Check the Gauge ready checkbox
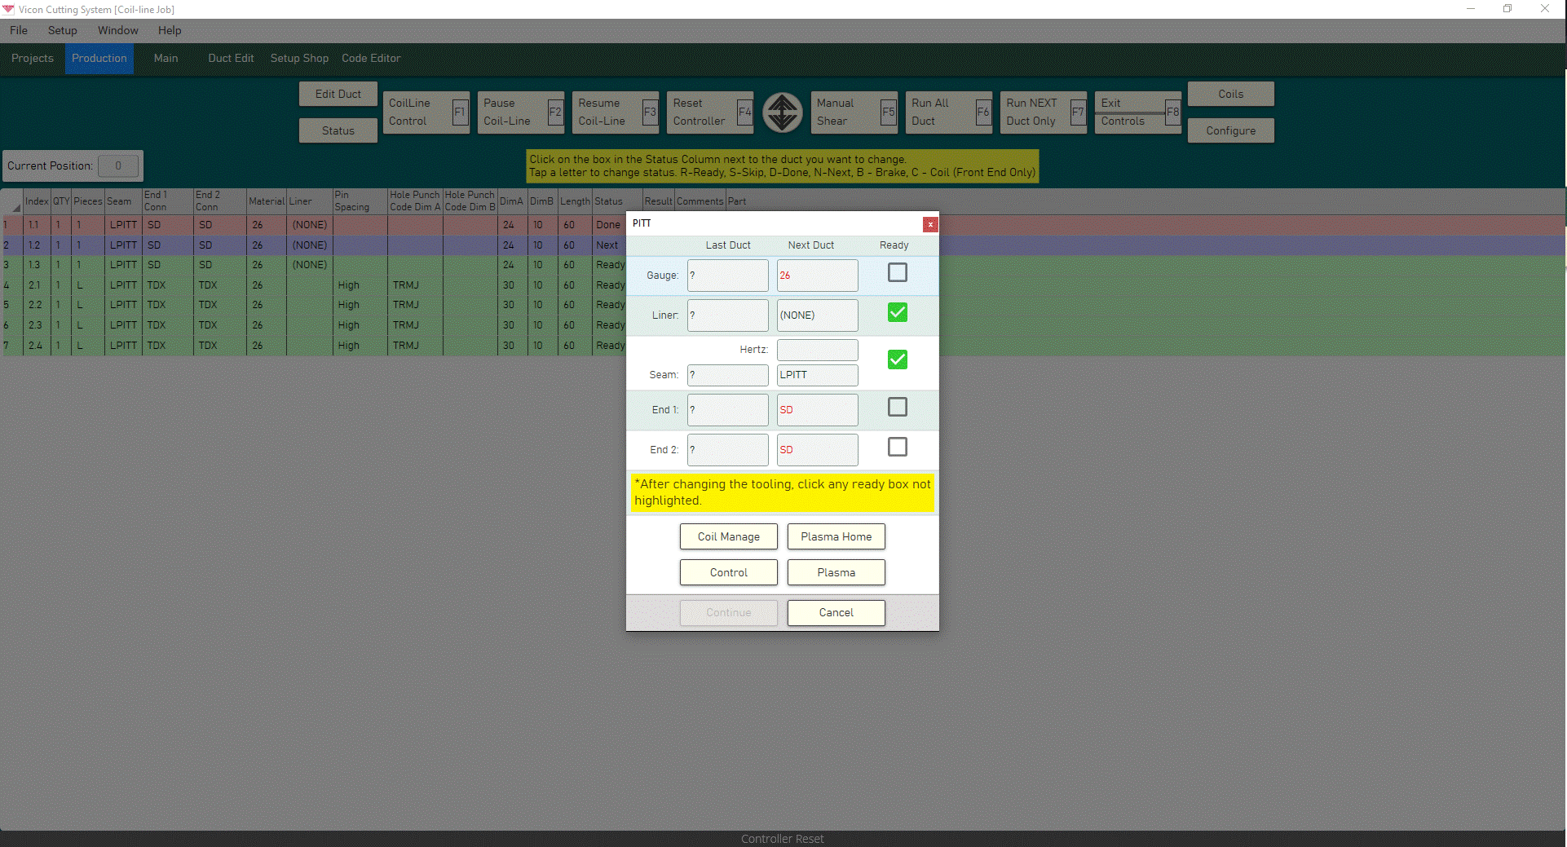This screenshot has width=1567, height=847. pyautogui.click(x=897, y=273)
